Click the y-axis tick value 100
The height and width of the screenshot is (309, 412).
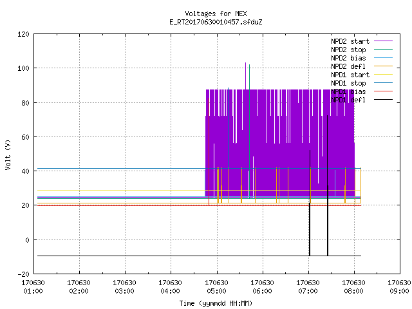coord(23,69)
